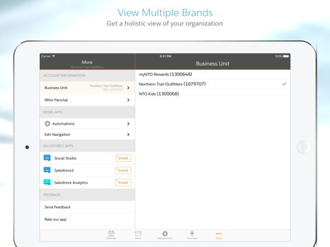Image resolution: width=330 pixels, height=247 pixels.
Task: Click the 5:01 PM clock
Action: coord(166,56)
